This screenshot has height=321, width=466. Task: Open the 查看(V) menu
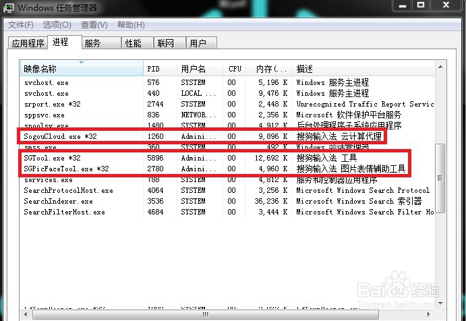point(94,25)
